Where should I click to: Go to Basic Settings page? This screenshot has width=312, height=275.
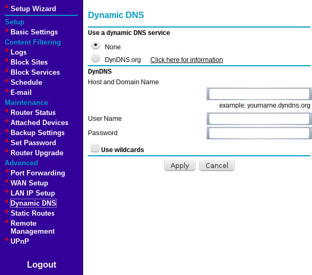(34, 32)
